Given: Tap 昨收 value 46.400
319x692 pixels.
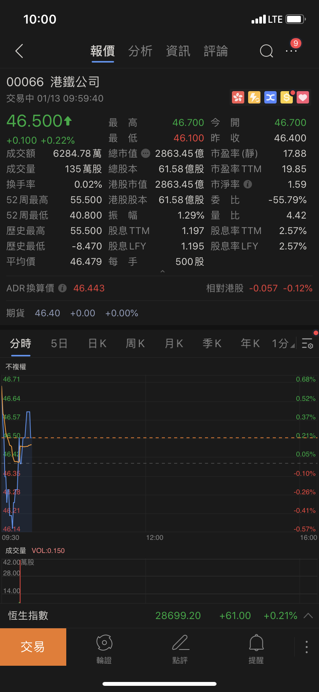Looking at the screenshot, I should pos(290,138).
